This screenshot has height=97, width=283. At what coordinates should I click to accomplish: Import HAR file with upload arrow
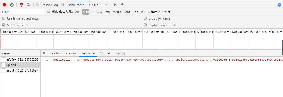[x=115, y=5]
